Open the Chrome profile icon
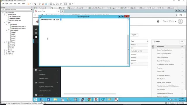 pyautogui.click(x=181, y=15)
